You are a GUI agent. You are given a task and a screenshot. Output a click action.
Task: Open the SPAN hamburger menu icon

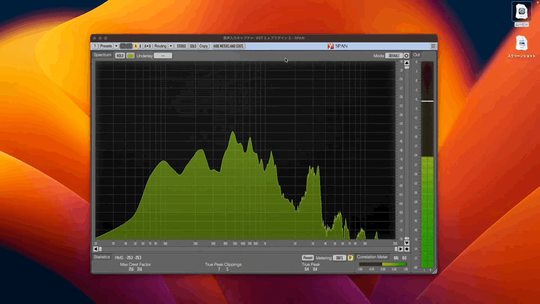[x=433, y=46]
